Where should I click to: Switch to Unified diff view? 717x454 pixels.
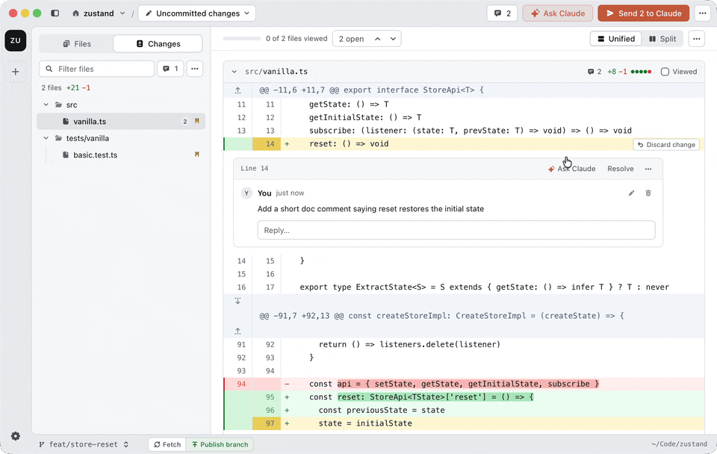point(616,39)
